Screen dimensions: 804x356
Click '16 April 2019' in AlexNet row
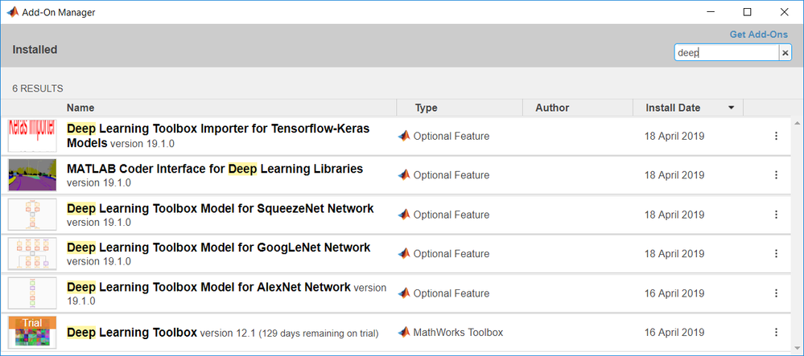(674, 293)
